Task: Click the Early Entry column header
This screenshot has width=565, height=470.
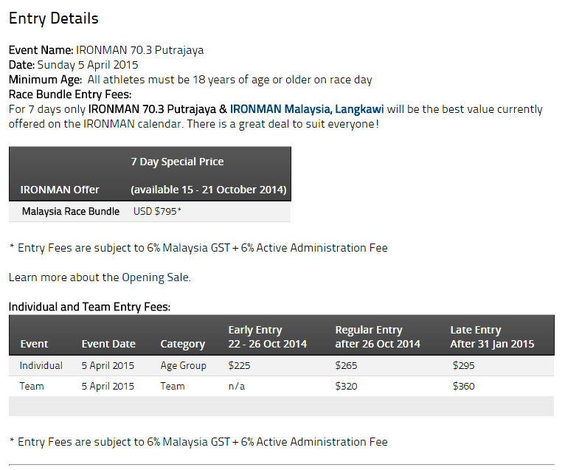Action: (267, 336)
